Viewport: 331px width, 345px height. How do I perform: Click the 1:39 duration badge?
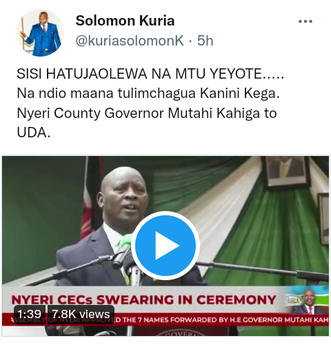[30, 314]
